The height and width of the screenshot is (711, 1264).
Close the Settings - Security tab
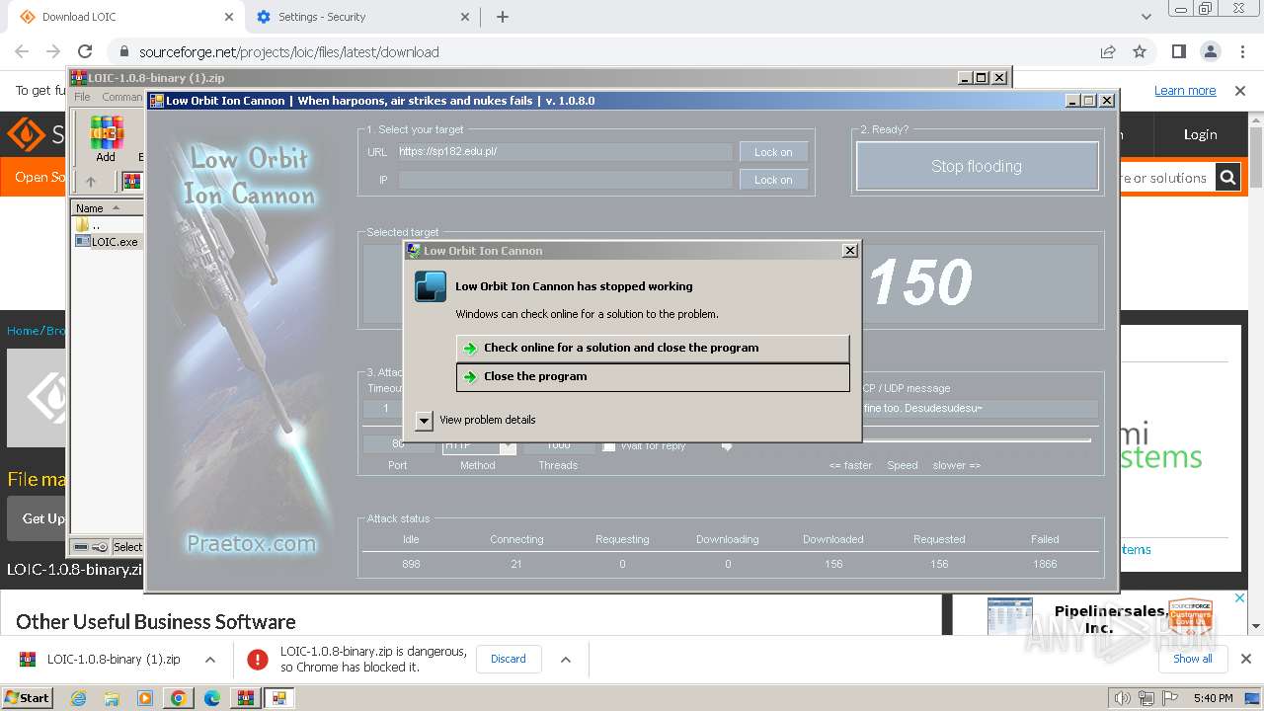(465, 17)
